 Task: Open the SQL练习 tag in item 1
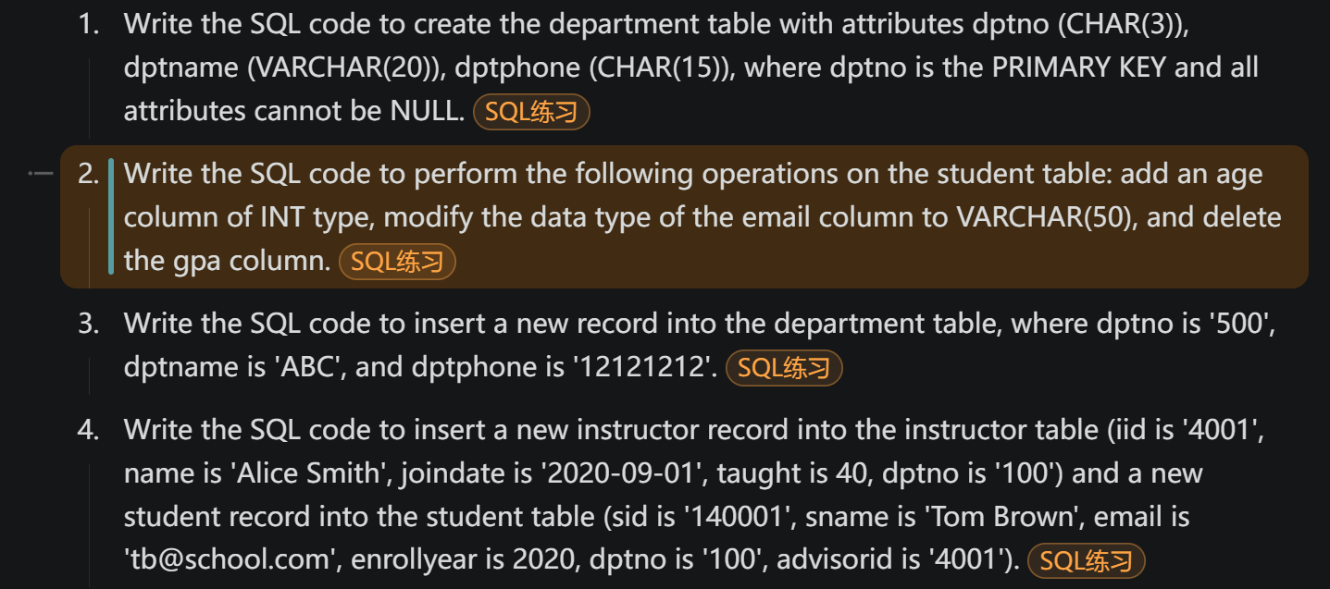point(531,112)
